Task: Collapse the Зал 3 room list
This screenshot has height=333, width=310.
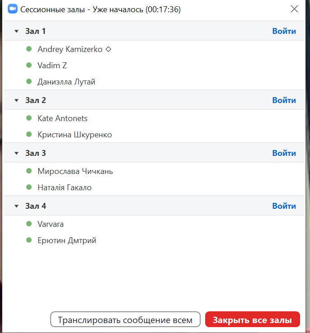Action: tap(16, 153)
